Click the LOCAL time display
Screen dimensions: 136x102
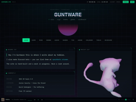[x=102, y=2]
